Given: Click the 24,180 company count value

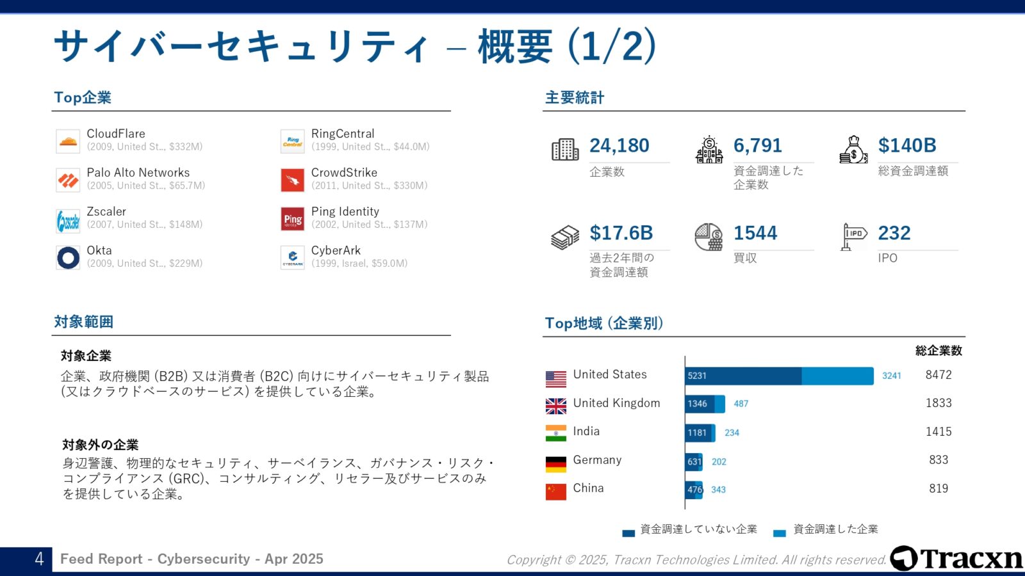Looking at the screenshot, I should tap(619, 146).
